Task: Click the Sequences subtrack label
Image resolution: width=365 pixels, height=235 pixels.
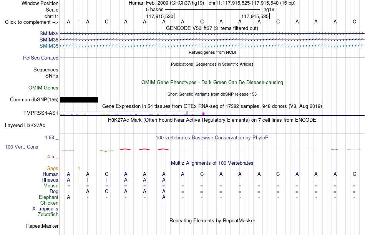Action: click(46, 70)
